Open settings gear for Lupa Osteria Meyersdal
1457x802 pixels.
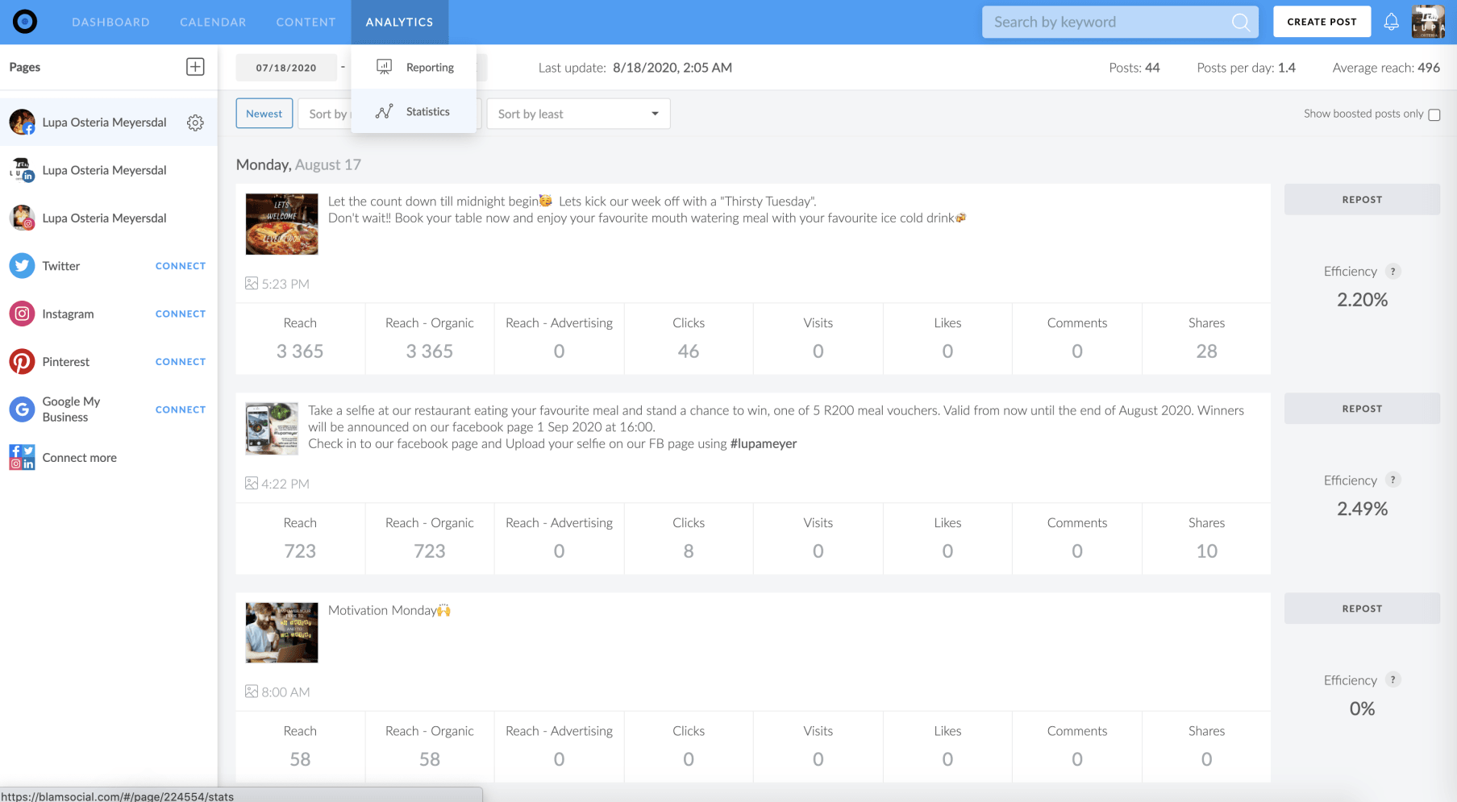[x=195, y=123]
